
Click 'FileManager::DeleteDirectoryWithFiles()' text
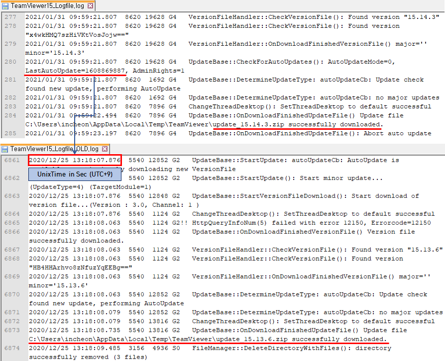click(x=271, y=348)
